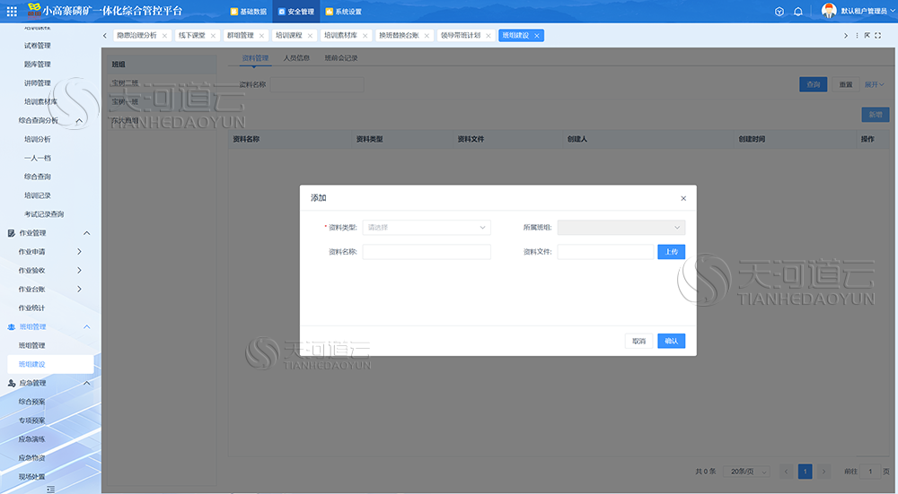Close the 隐患治理分析 tab
The height and width of the screenshot is (494, 898).
click(164, 36)
